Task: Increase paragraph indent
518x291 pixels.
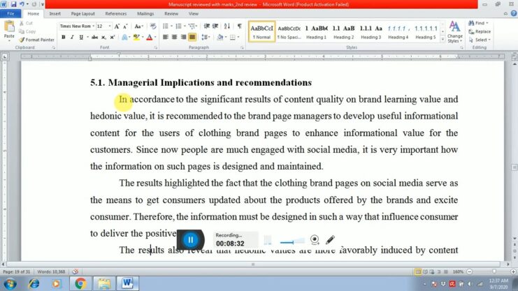Action: tap(215, 26)
